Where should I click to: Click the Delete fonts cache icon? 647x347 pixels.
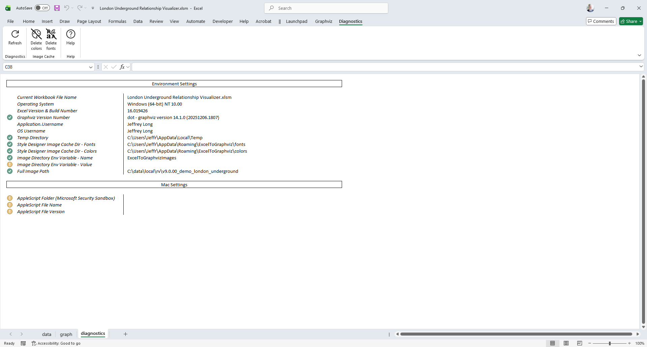click(51, 34)
